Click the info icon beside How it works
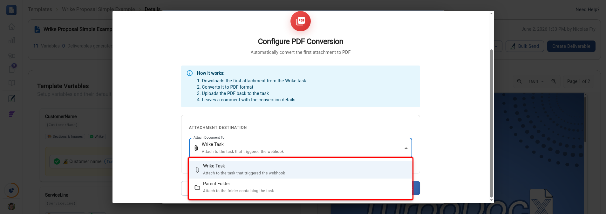Viewport: 606px width, 214px height. 190,73
